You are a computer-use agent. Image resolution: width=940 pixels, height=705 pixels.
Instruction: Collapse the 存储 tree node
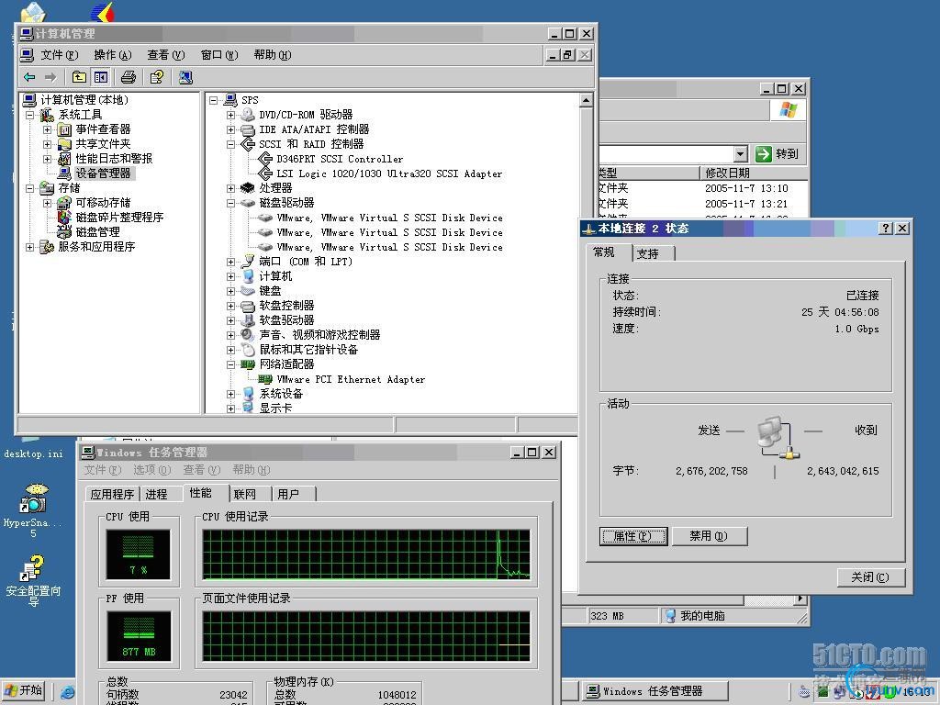click(30, 188)
